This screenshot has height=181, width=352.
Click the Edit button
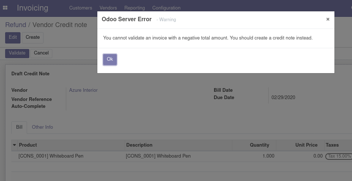click(x=13, y=37)
